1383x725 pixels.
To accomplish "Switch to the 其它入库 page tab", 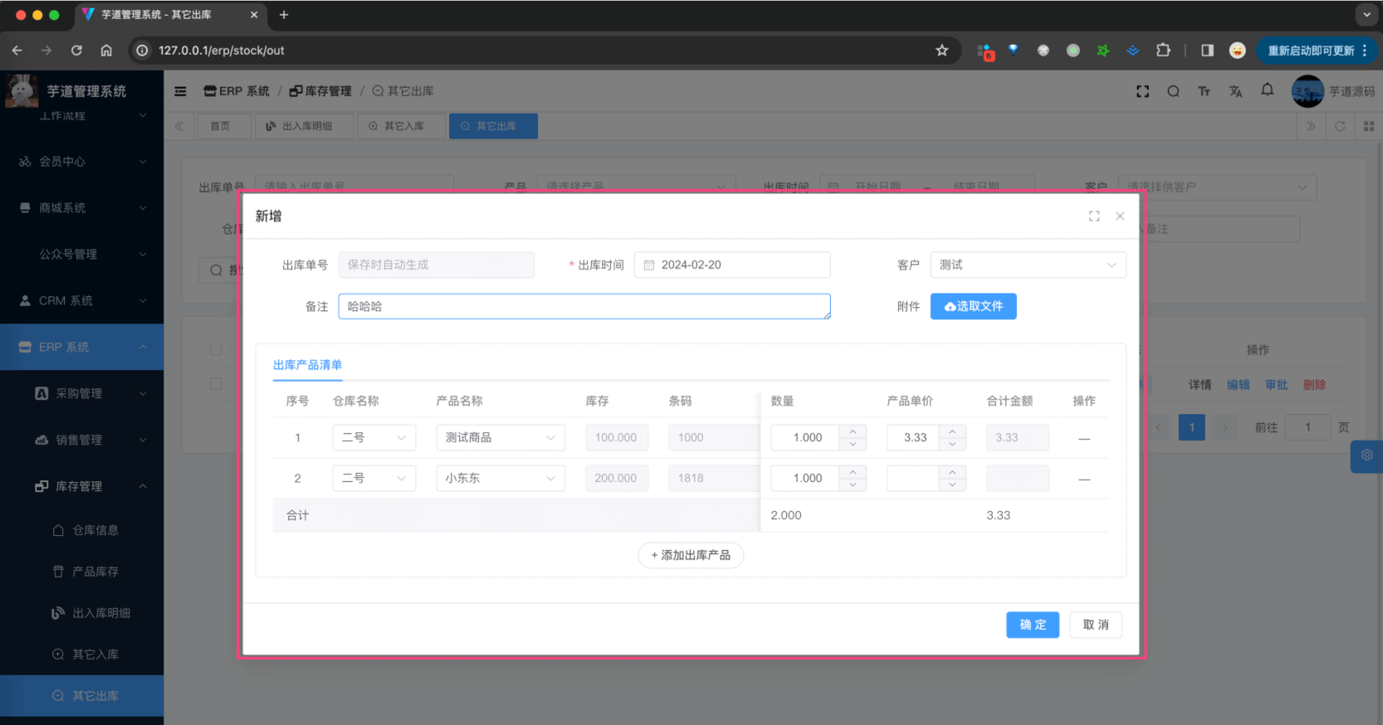I will pos(397,126).
